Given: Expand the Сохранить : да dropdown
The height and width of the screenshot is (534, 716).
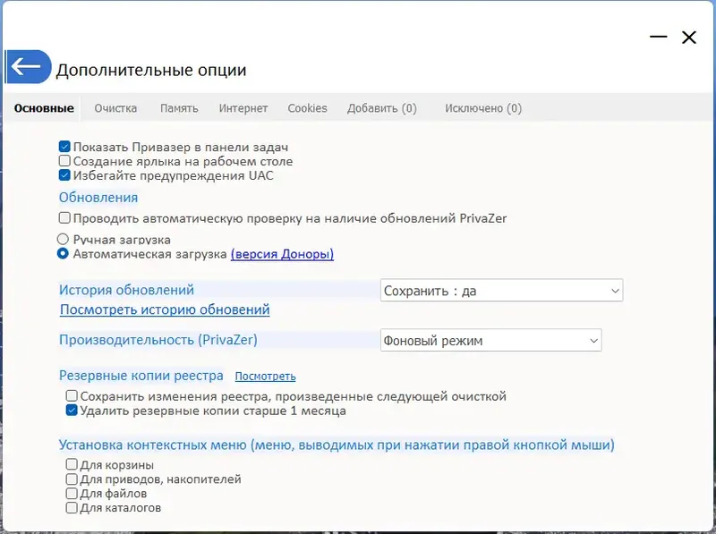Looking at the screenshot, I should tap(501, 291).
